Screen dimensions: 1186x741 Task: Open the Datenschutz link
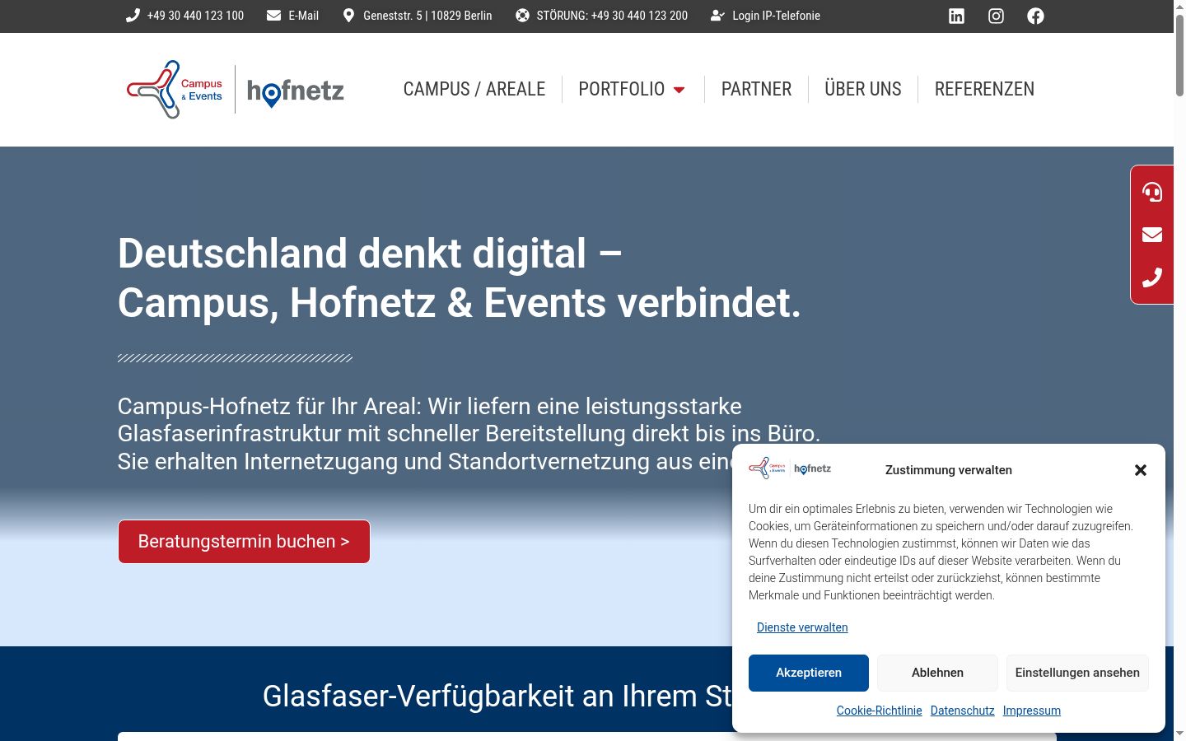point(963,711)
